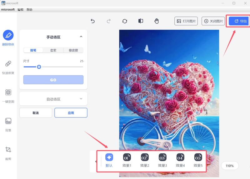The height and width of the screenshot is (179, 250).
Task: Click the redo arrow icon
Action: tap(109, 21)
